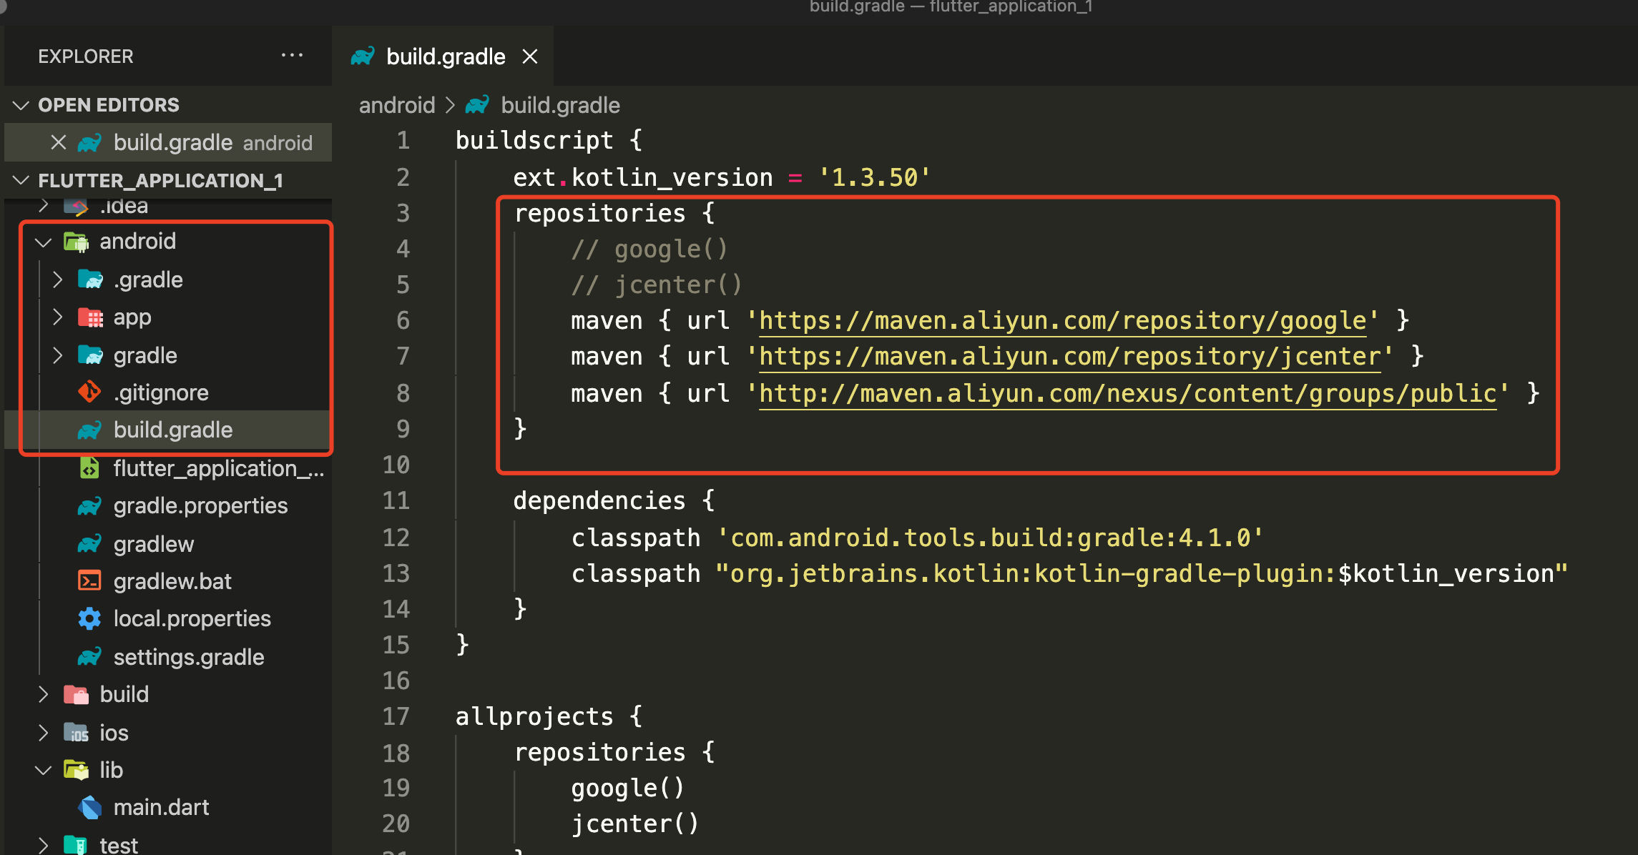Click the local.properties gear icon
The height and width of the screenshot is (855, 1638).
pos(89,618)
